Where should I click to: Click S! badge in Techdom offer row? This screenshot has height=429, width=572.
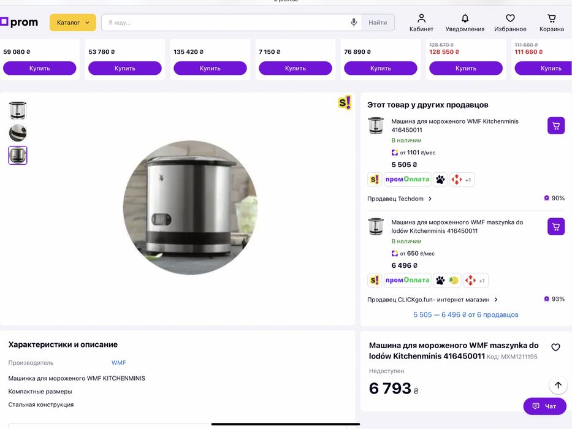[x=374, y=180]
